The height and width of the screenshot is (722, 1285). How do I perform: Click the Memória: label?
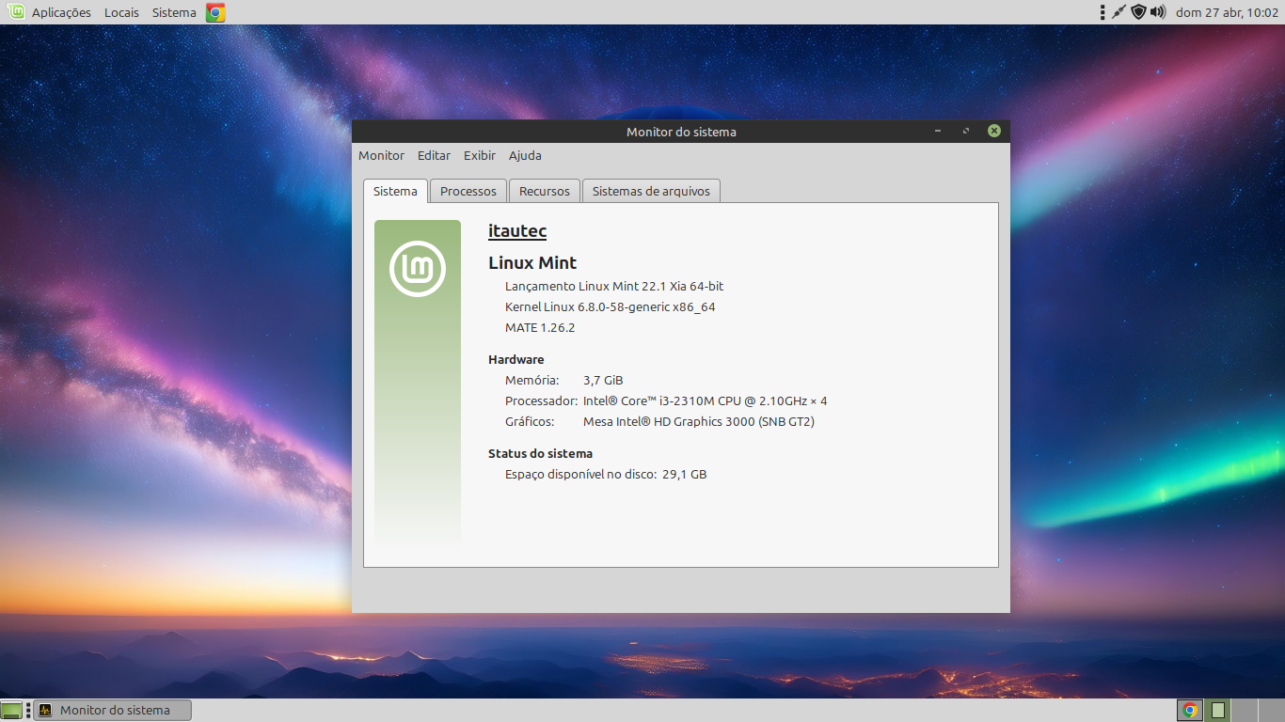coord(532,380)
